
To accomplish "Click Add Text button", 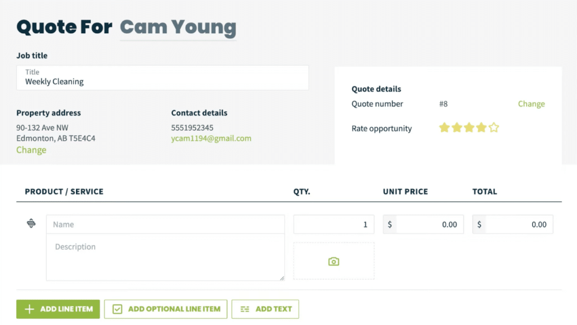I will click(265, 309).
